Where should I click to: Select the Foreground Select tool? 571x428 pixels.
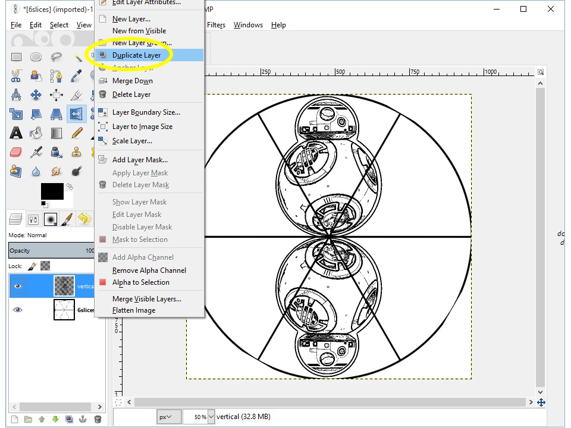point(36,75)
